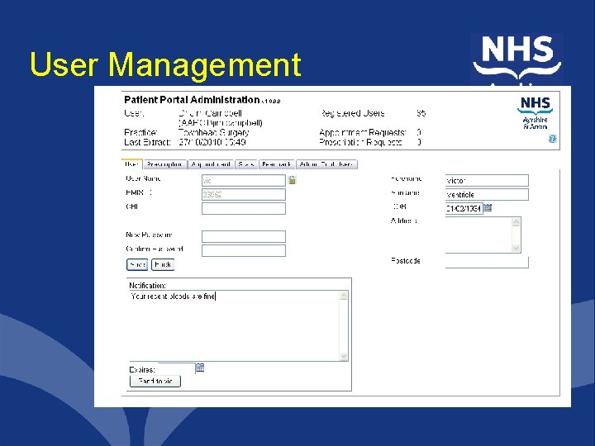This screenshot has width=595, height=446.
Task: Click the Forename field containing victor
Action: (487, 181)
